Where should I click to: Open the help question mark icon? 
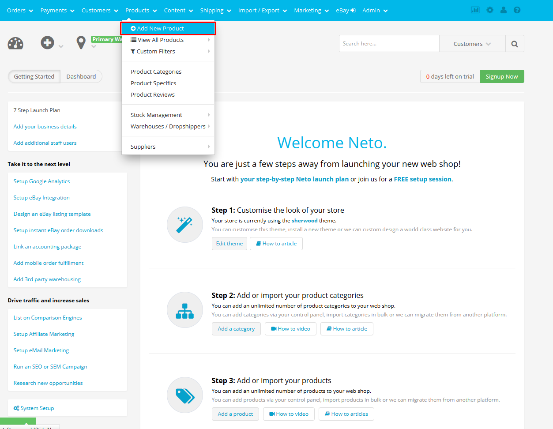tap(517, 10)
